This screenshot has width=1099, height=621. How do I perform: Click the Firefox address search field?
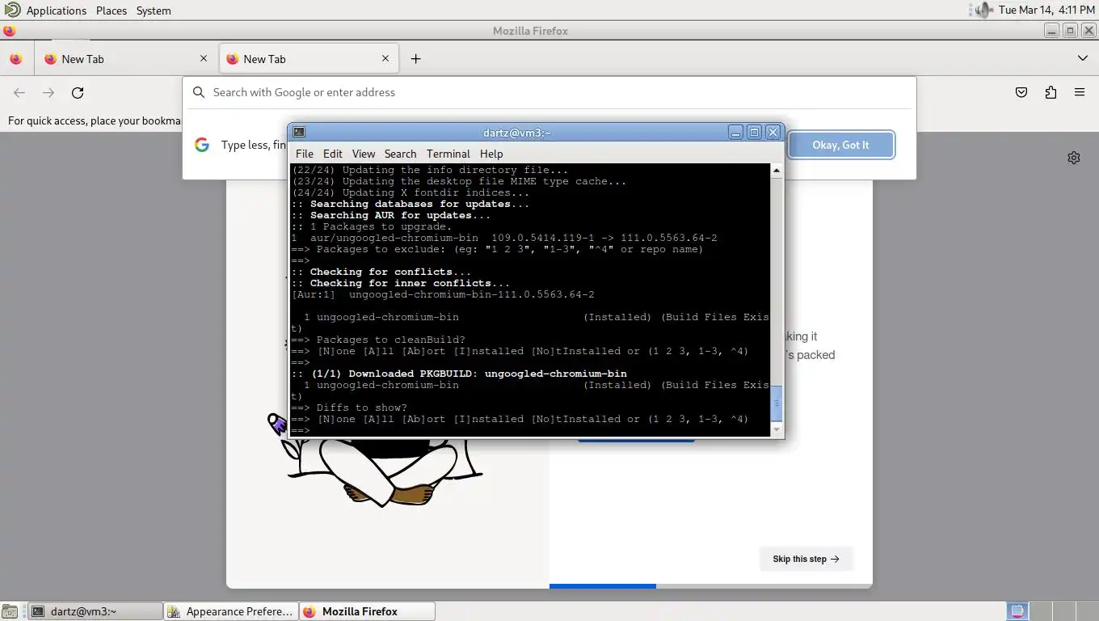coord(549,92)
